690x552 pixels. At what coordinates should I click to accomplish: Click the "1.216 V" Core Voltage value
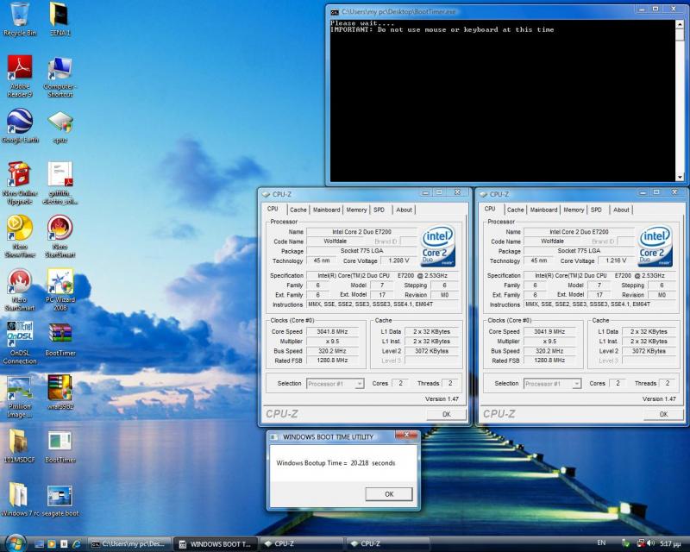[x=616, y=260]
